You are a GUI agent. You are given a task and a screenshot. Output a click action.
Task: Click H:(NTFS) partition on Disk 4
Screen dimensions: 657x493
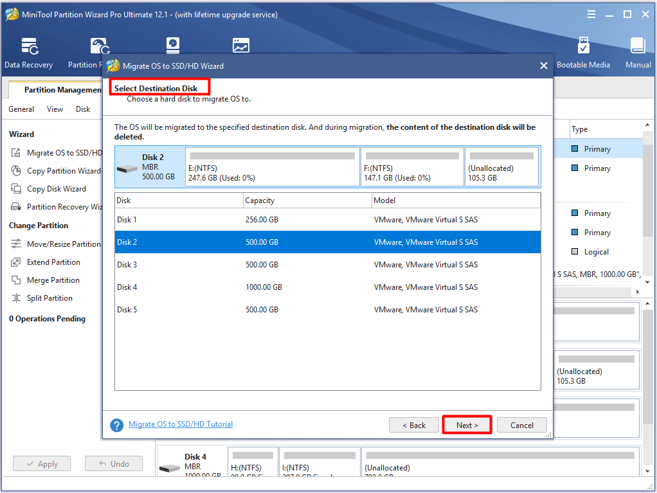point(253,462)
